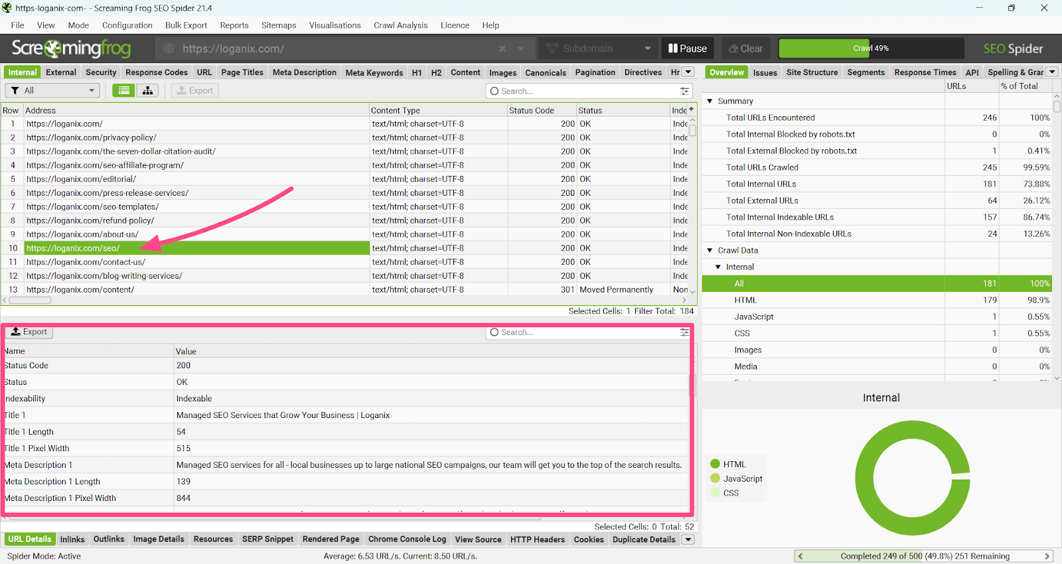The image size is (1062, 564).
Task: Click top Export button
Action: point(195,90)
